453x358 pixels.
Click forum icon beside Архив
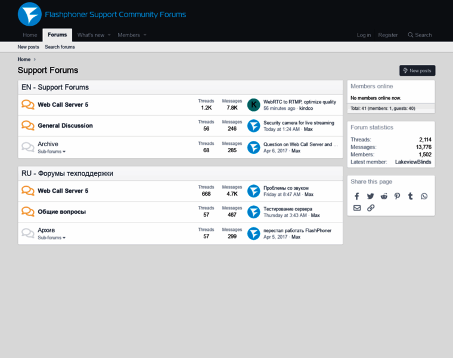coord(28,233)
